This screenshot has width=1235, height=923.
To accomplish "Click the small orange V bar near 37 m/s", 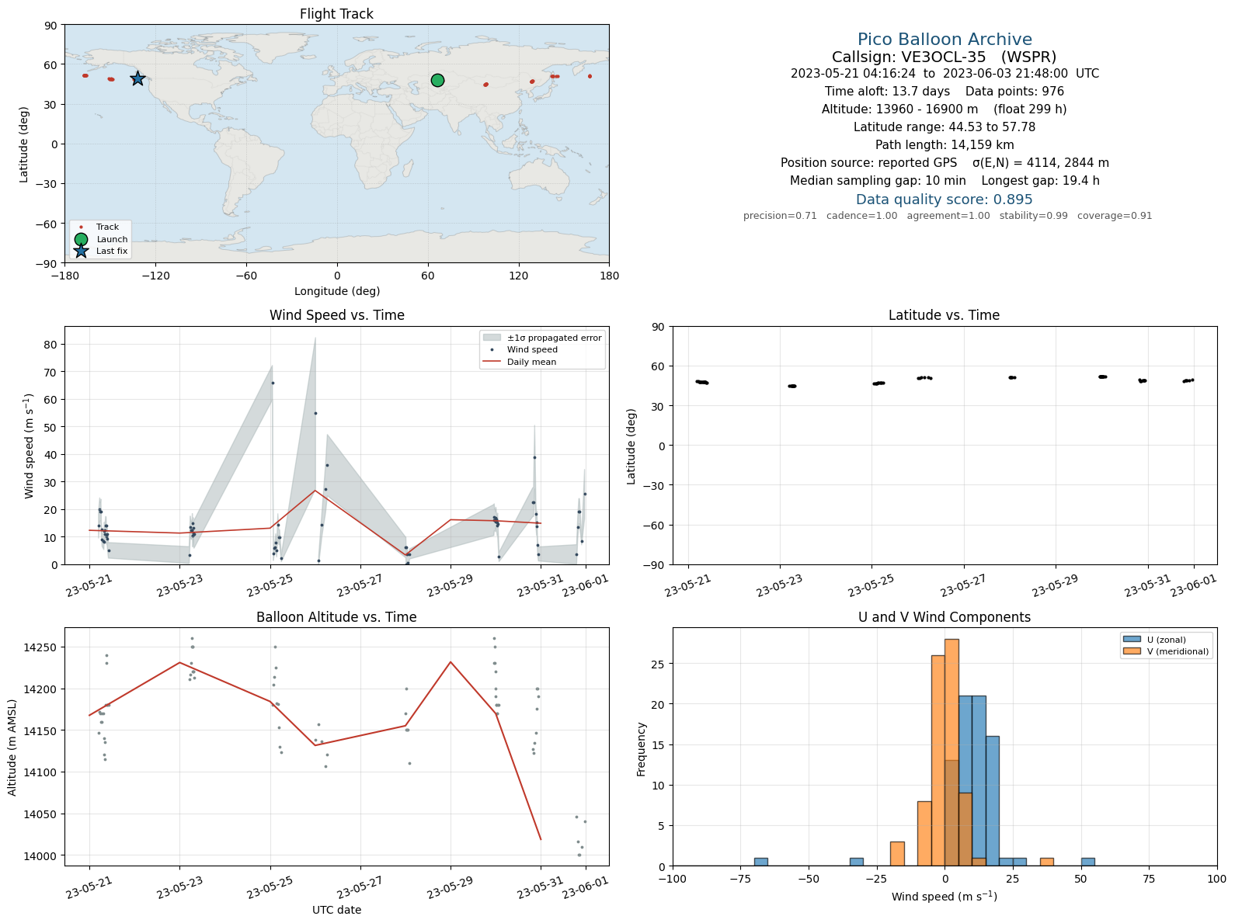I will tap(1047, 862).
